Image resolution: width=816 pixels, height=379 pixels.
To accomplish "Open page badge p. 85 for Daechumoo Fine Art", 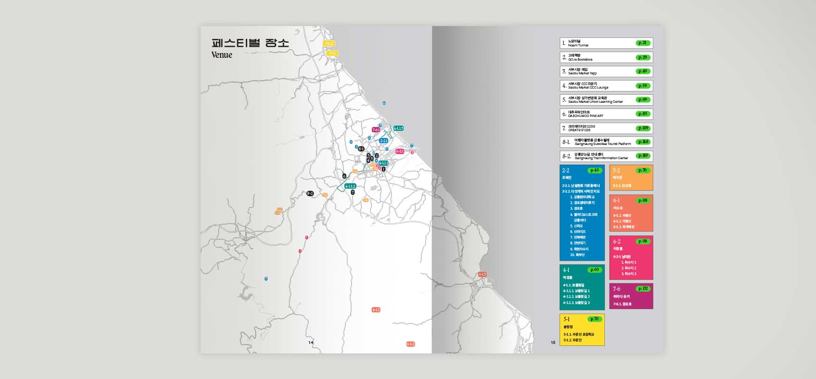I will tap(643, 114).
